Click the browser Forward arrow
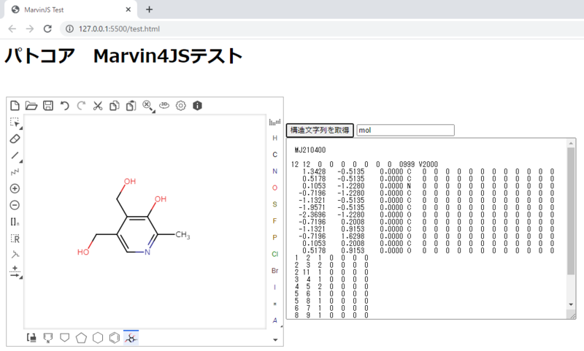Viewport: 584px width, 351px height. pyautogui.click(x=30, y=28)
